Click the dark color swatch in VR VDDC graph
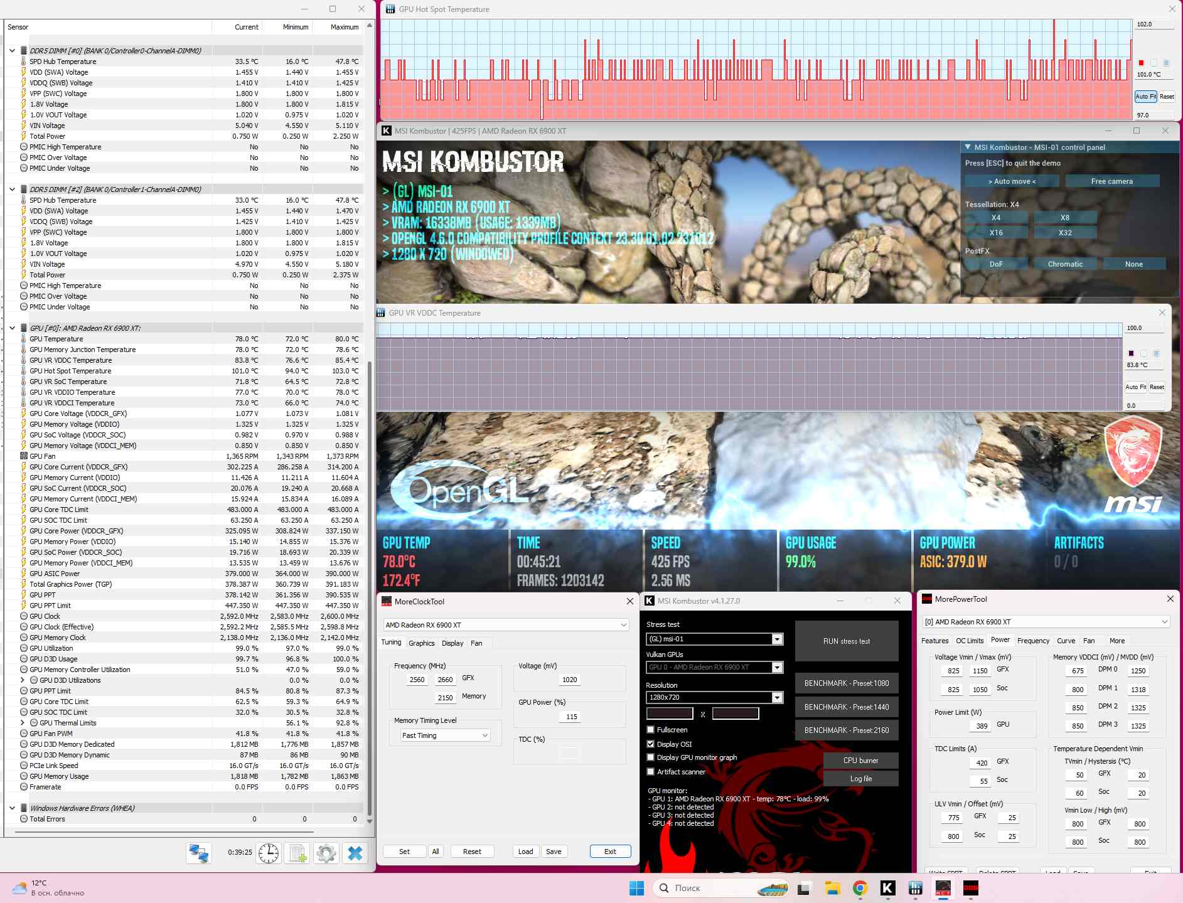Image resolution: width=1183 pixels, height=903 pixels. point(1131,353)
